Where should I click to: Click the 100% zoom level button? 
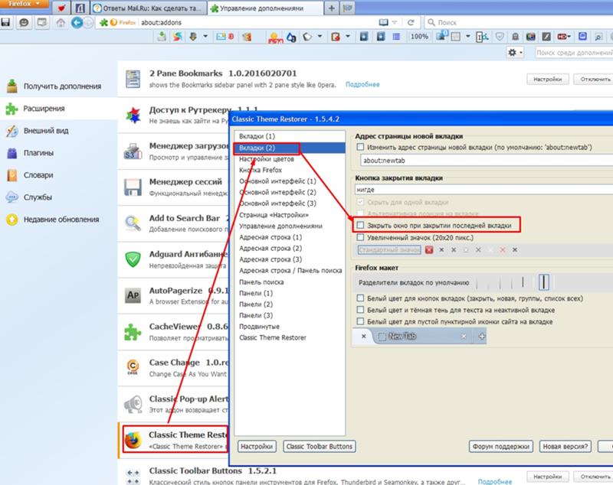pyautogui.click(x=419, y=37)
